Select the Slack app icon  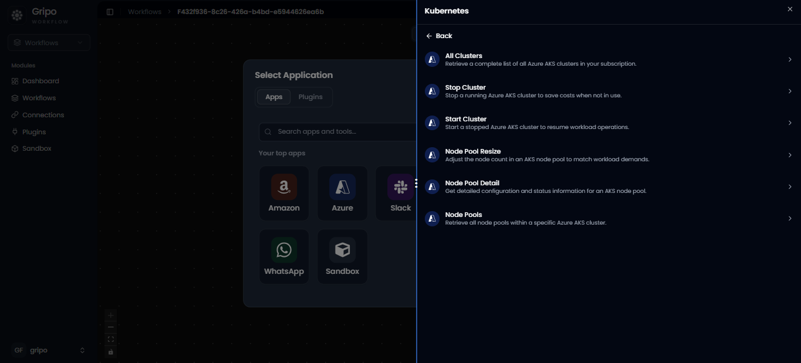point(401,187)
